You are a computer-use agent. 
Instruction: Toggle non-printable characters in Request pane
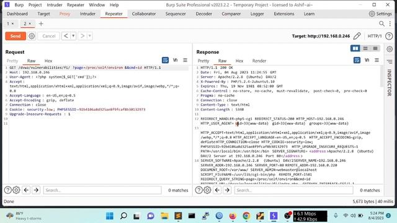point(175,60)
